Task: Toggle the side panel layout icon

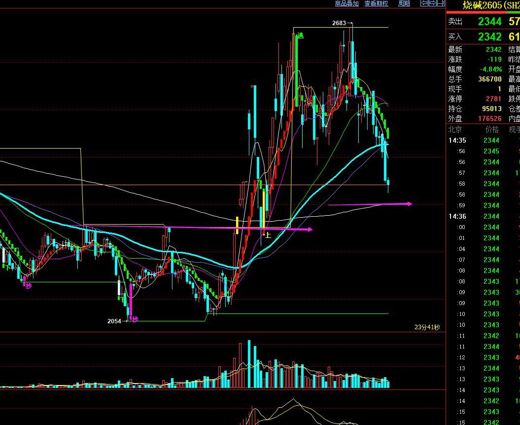Action: point(441,3)
